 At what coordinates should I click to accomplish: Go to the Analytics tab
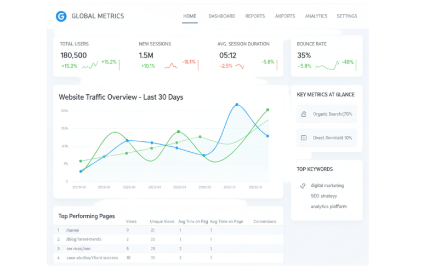pyautogui.click(x=316, y=16)
